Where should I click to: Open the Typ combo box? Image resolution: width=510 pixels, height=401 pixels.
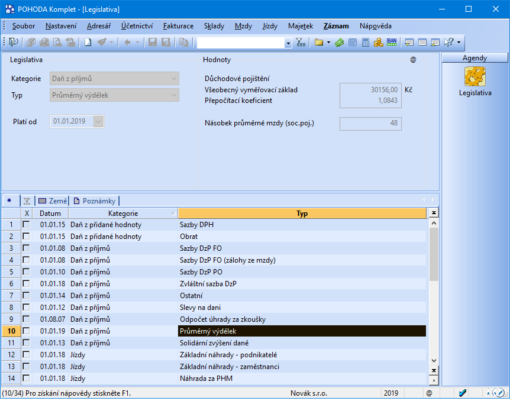tap(173, 95)
